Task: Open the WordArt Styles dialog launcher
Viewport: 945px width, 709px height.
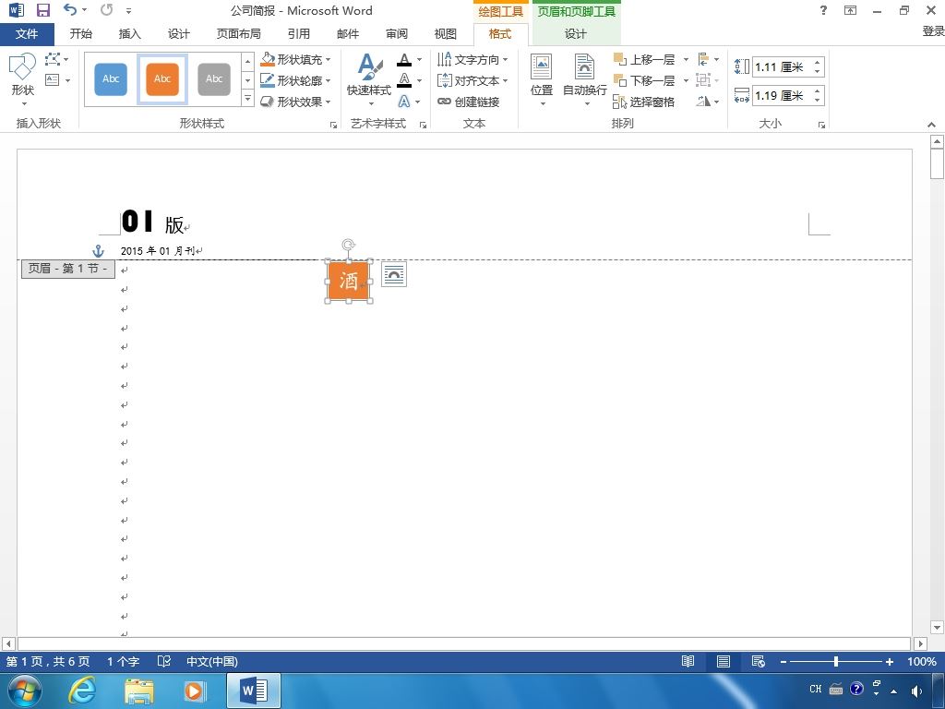Action: [423, 125]
